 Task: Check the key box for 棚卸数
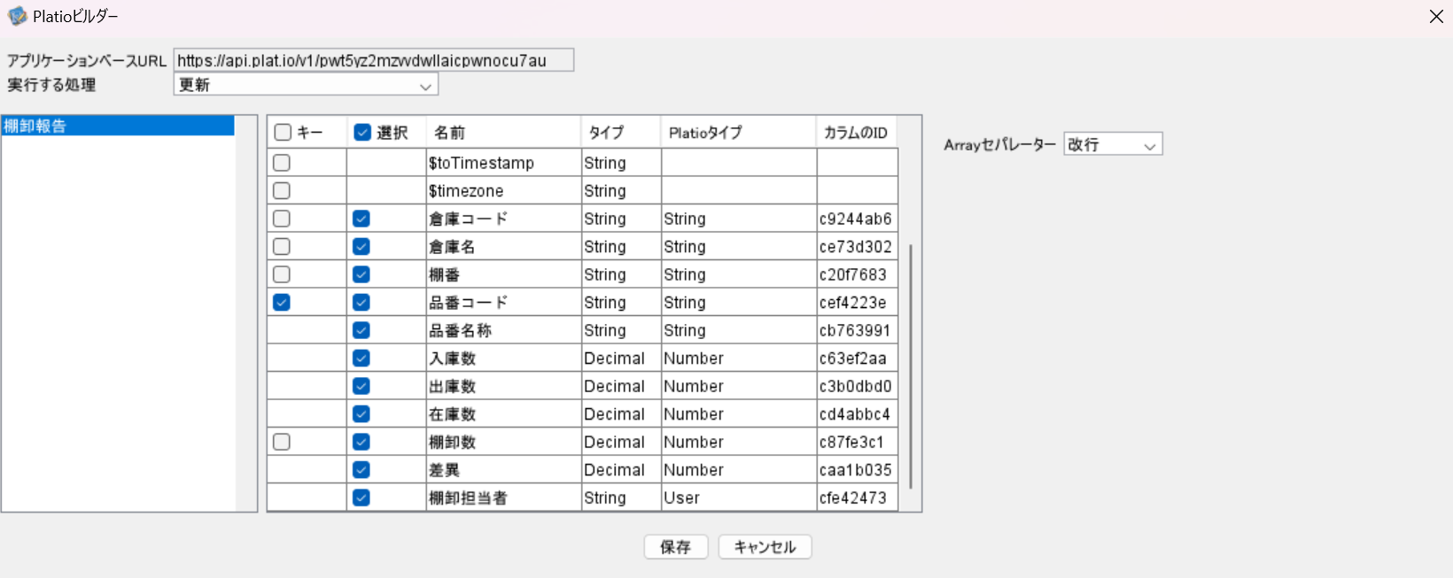tap(282, 442)
